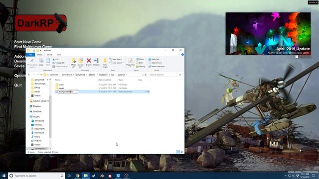
Task: Select OneDrive in the navigation pane
Action: pyautogui.click(x=35, y=111)
